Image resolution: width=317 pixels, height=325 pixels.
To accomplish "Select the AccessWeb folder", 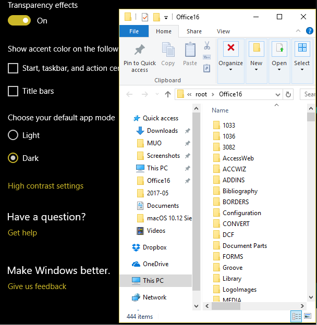I will 234,158.
